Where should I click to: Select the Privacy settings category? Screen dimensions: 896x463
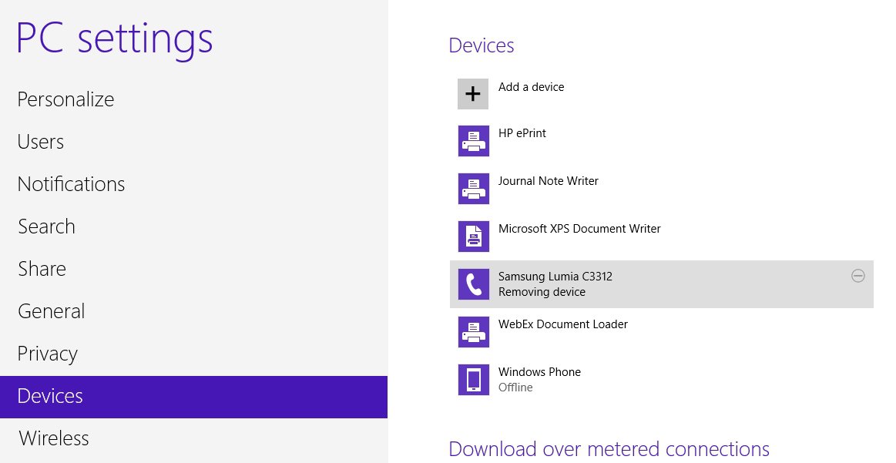point(48,354)
